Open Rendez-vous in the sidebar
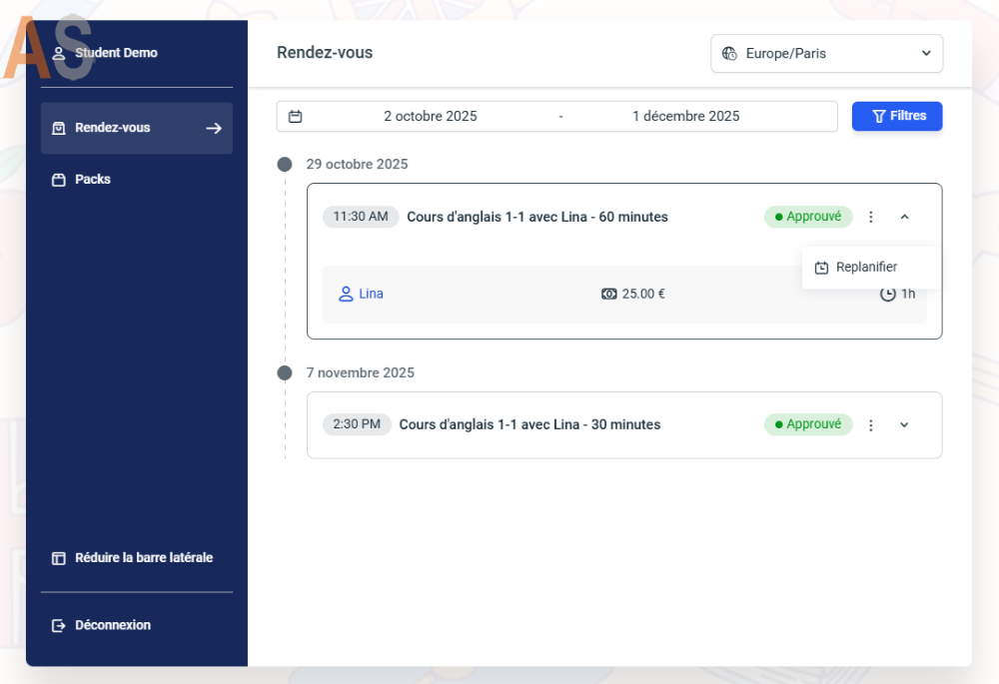Screen dimensions: 999x684 tap(113, 128)
